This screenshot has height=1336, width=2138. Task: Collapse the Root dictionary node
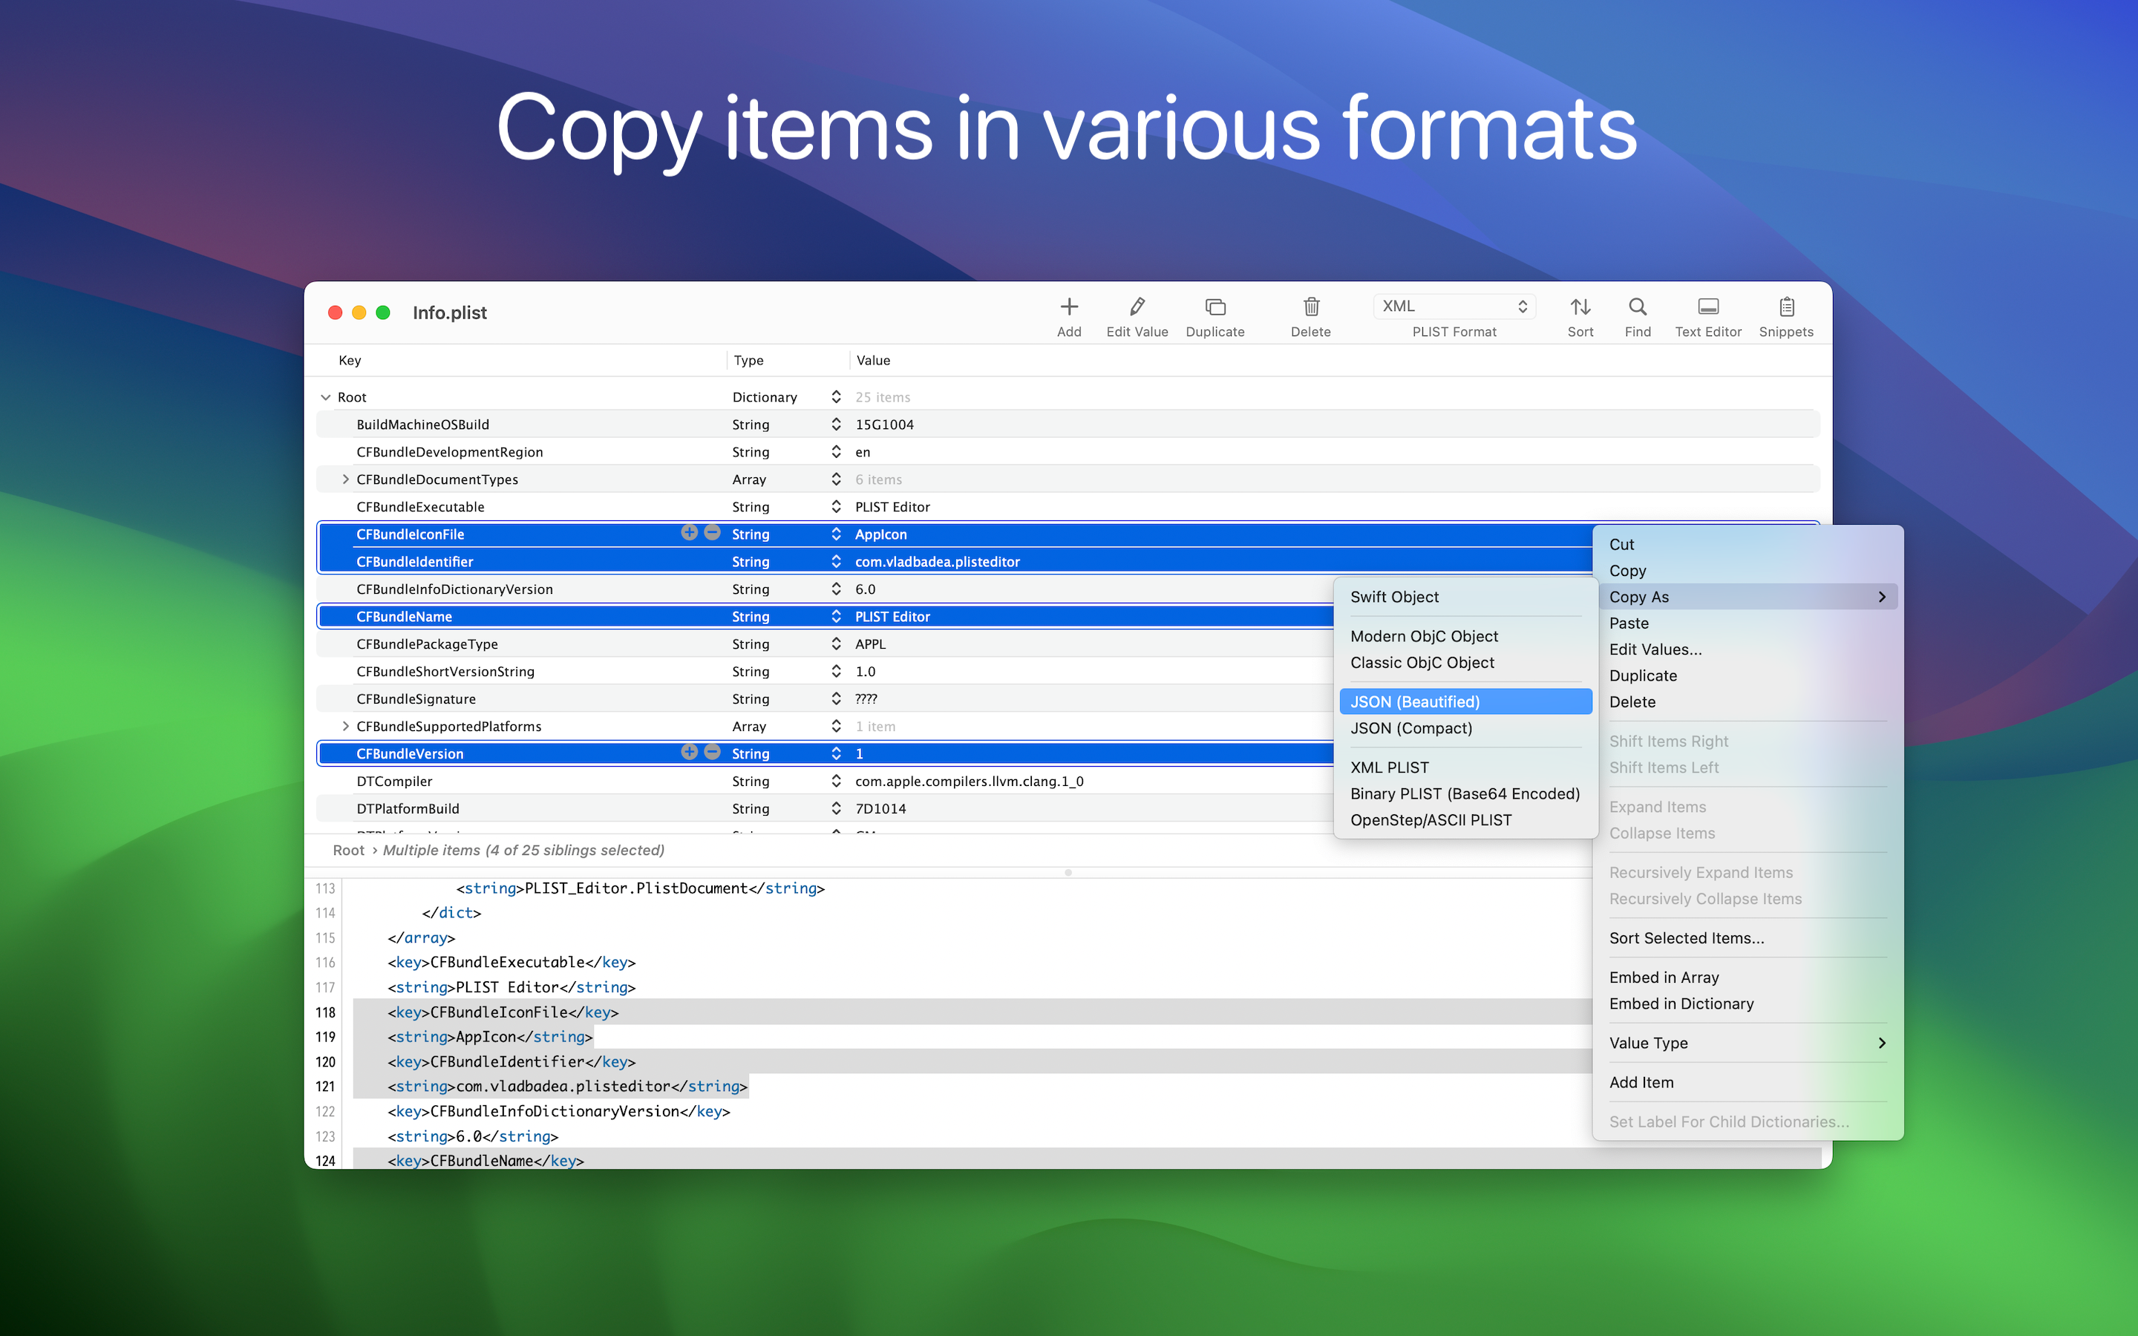326,398
